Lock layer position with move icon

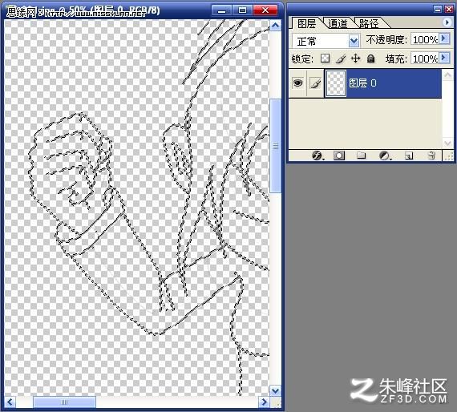coord(355,59)
